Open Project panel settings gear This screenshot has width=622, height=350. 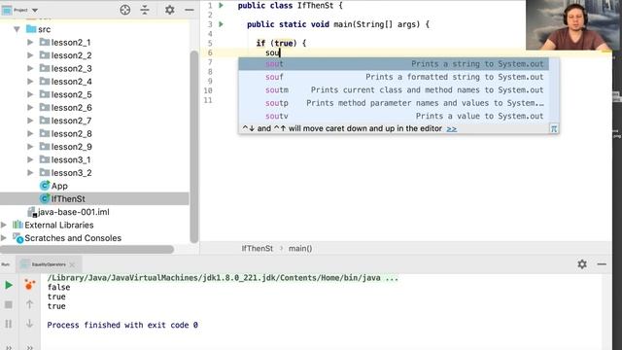coord(169,10)
